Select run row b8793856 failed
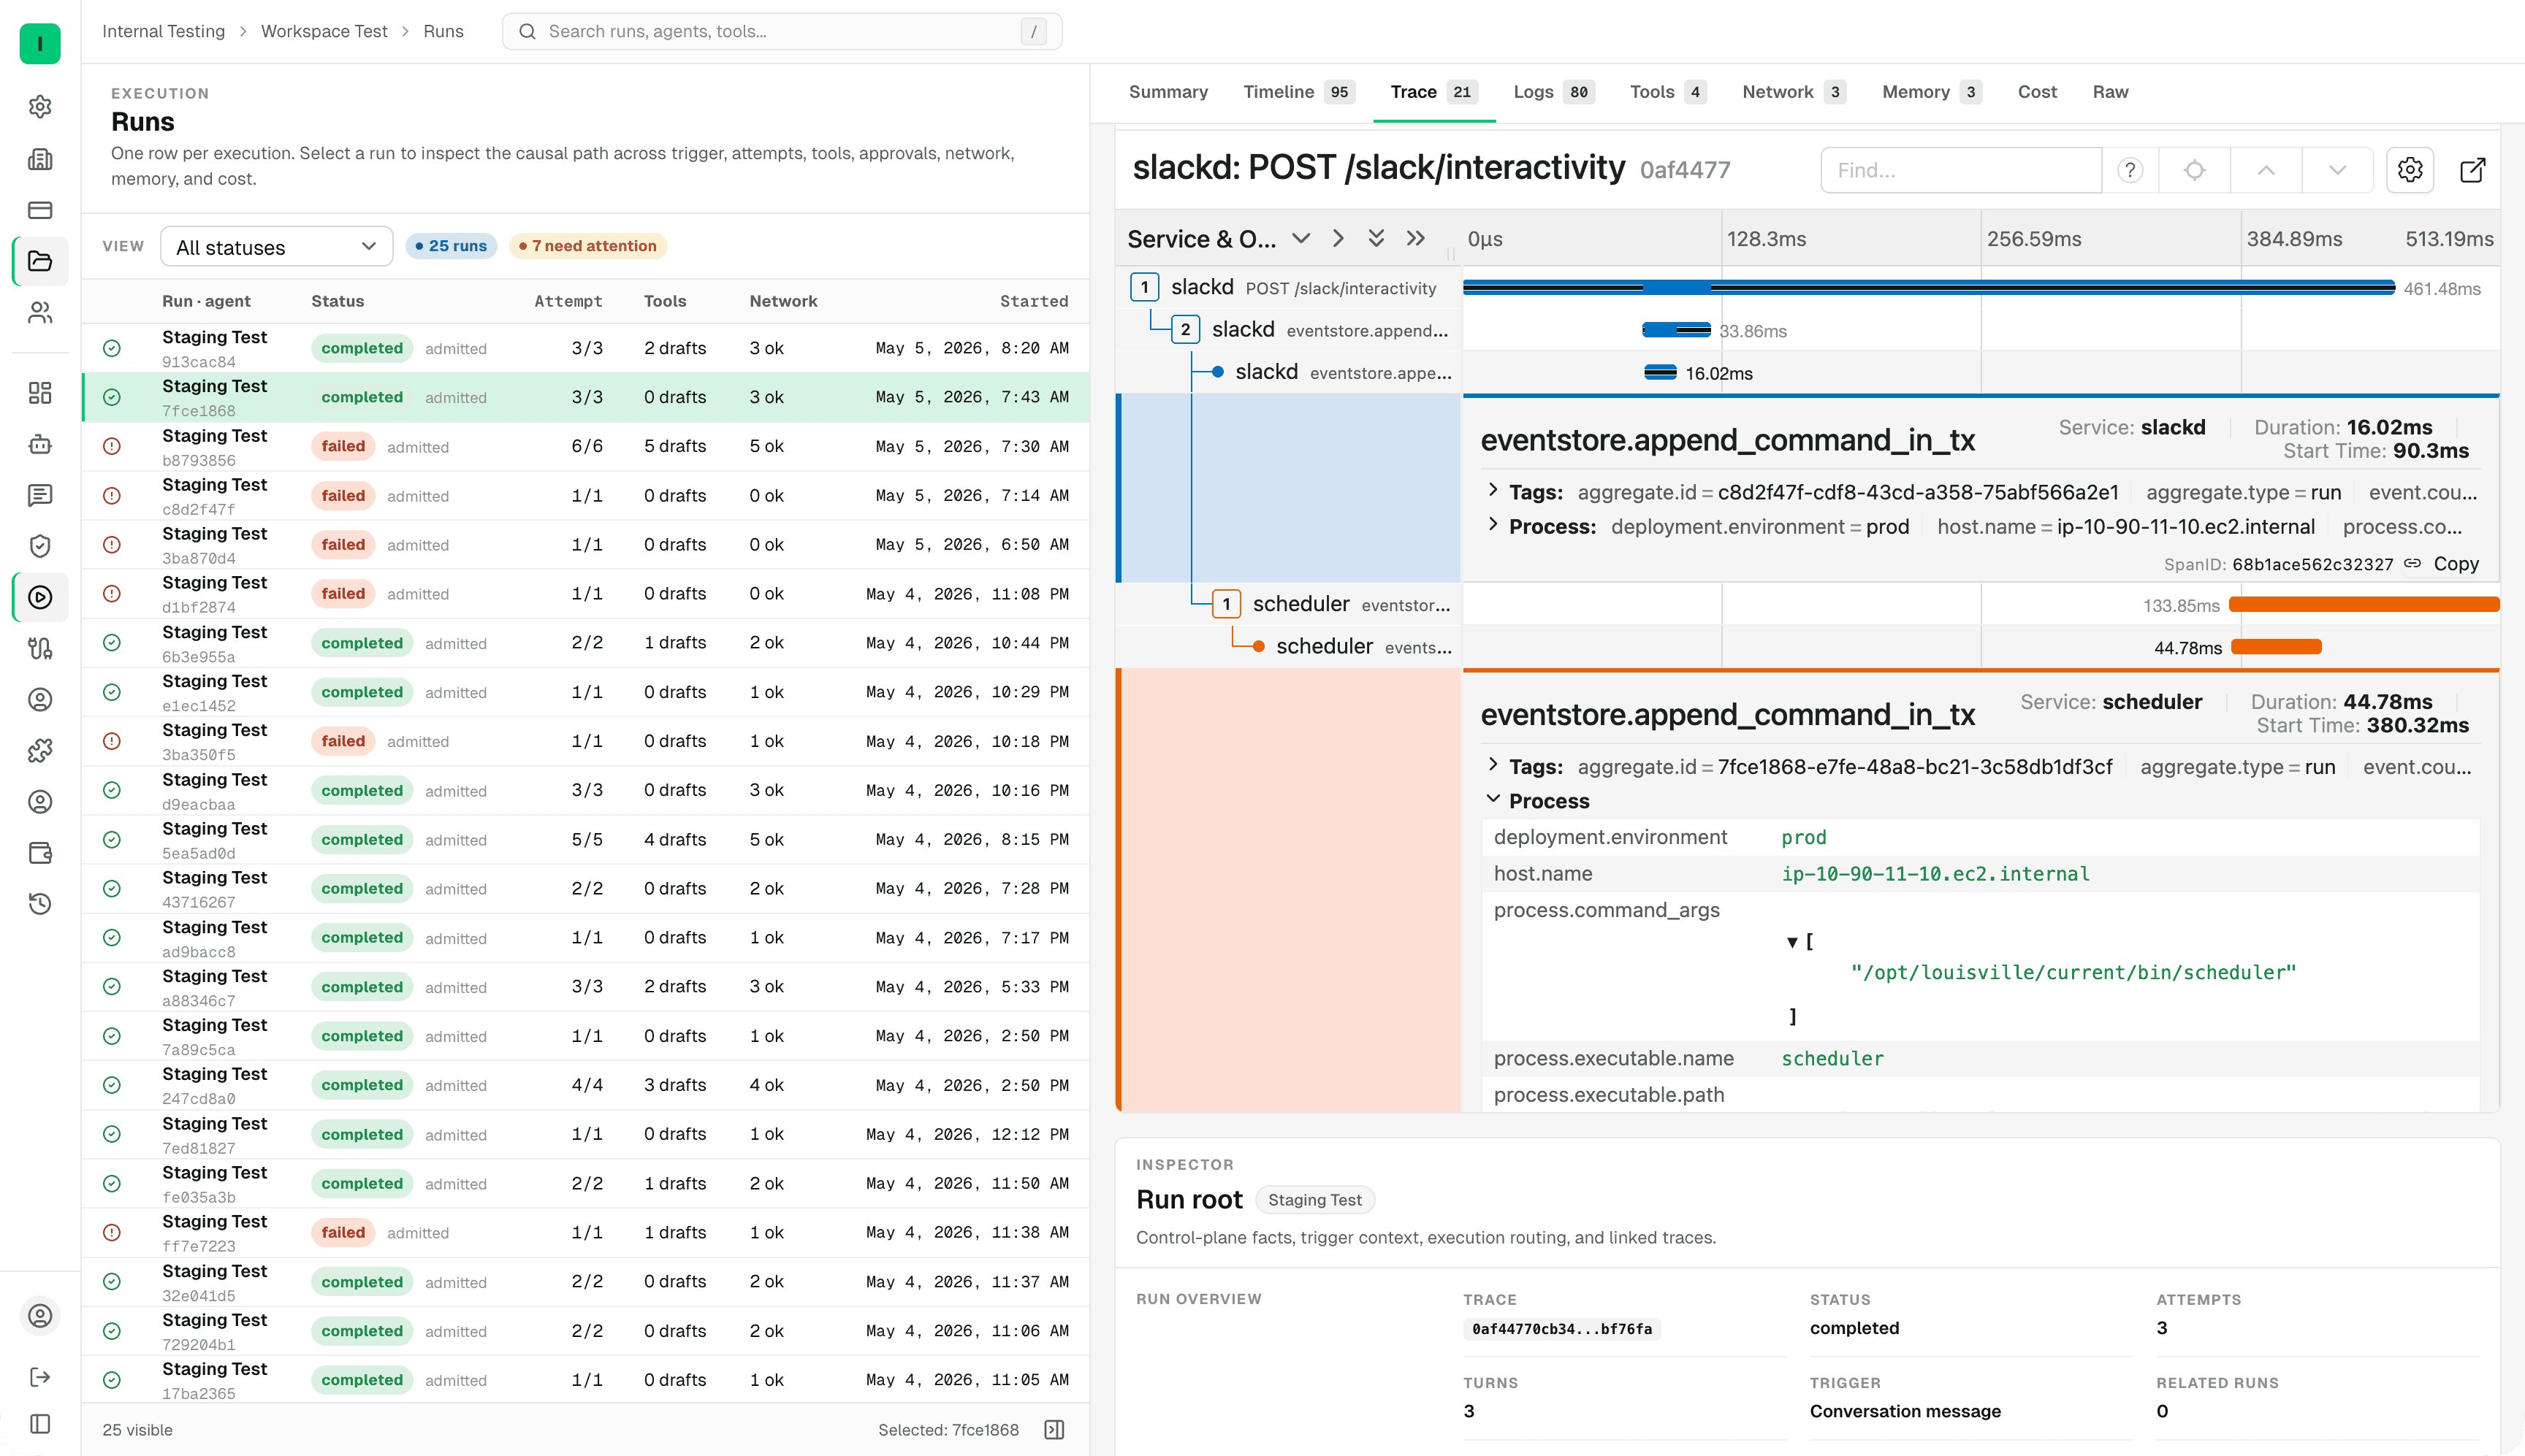This screenshot has height=1456, width=2525. pos(585,447)
